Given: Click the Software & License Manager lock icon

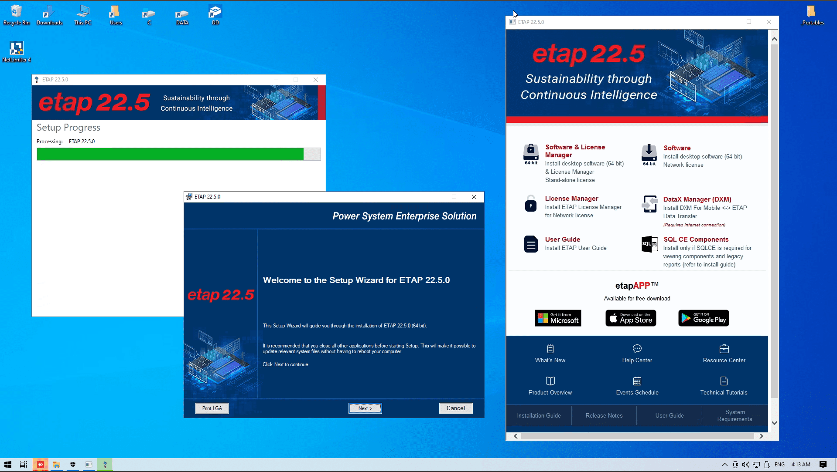Looking at the screenshot, I should click(531, 152).
